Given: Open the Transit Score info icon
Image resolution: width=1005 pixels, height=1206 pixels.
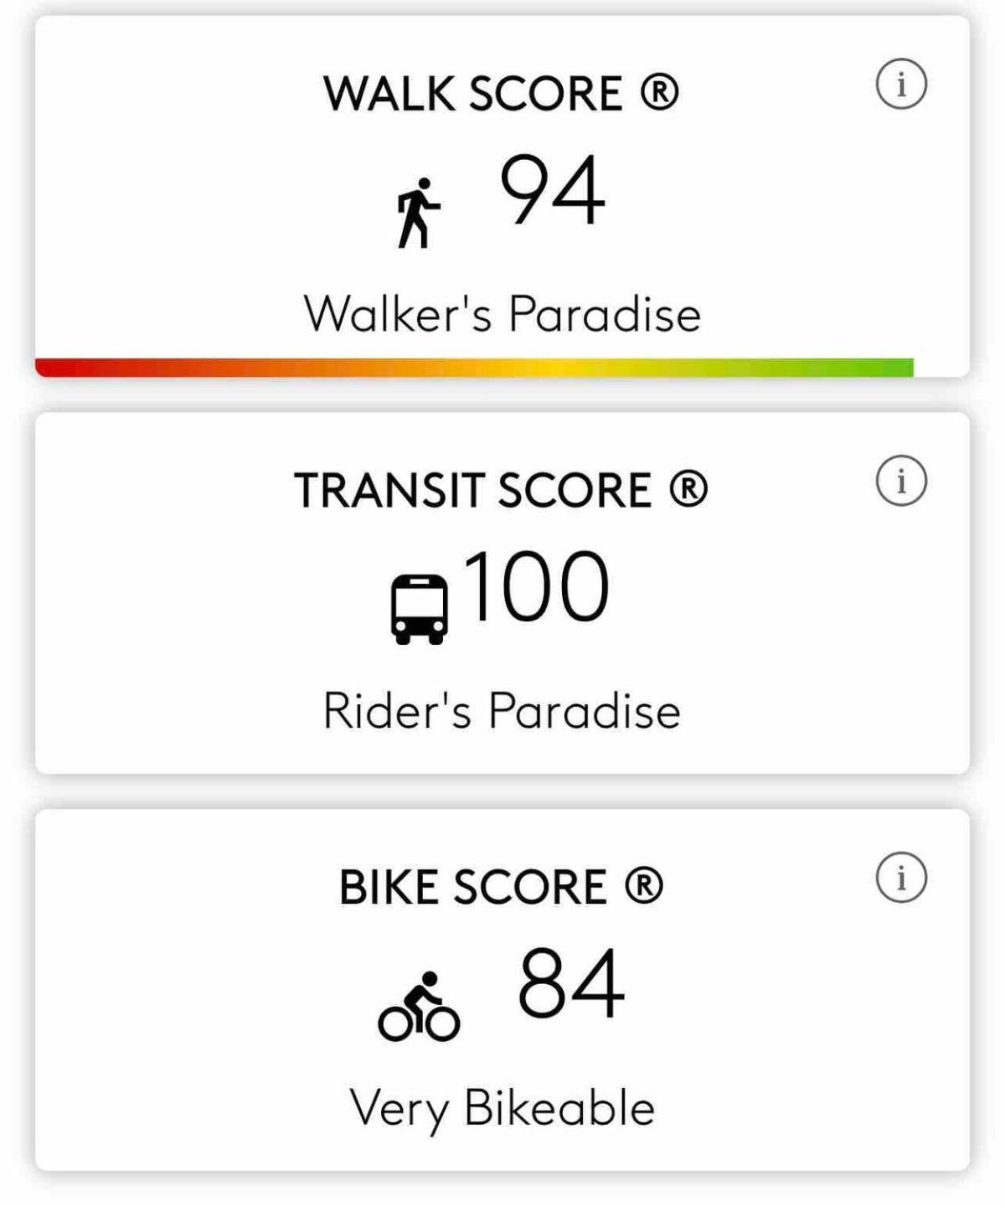Looking at the screenshot, I should (x=901, y=482).
